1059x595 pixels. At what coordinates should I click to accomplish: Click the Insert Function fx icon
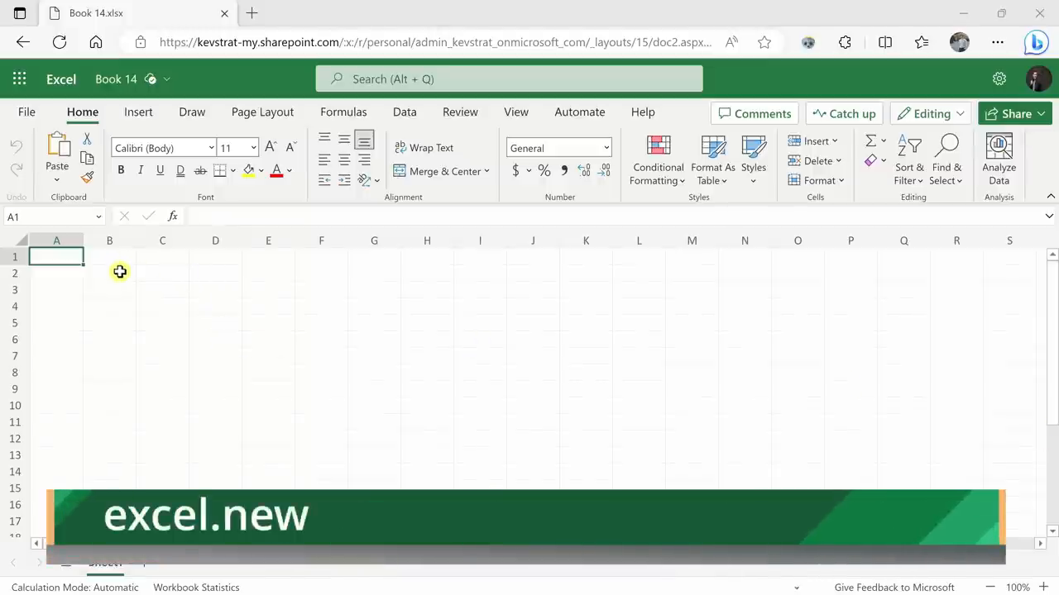point(173,216)
